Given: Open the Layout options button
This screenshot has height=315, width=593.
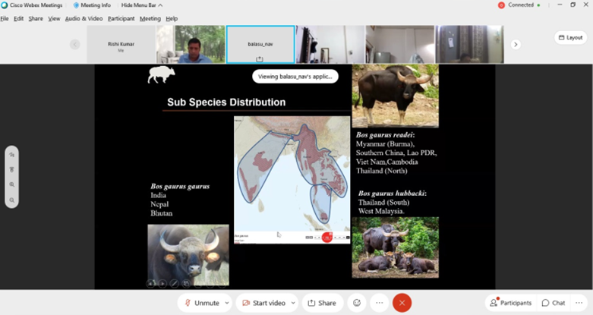Looking at the screenshot, I should (569, 37).
